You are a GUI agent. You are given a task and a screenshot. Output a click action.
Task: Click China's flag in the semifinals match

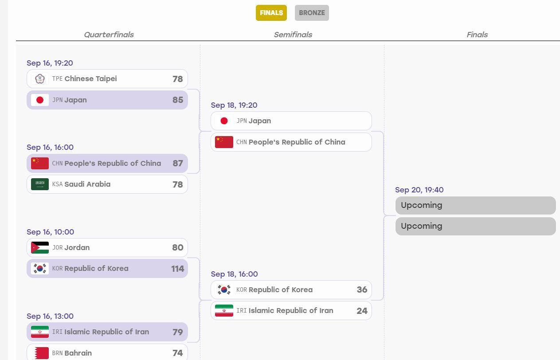point(224,142)
